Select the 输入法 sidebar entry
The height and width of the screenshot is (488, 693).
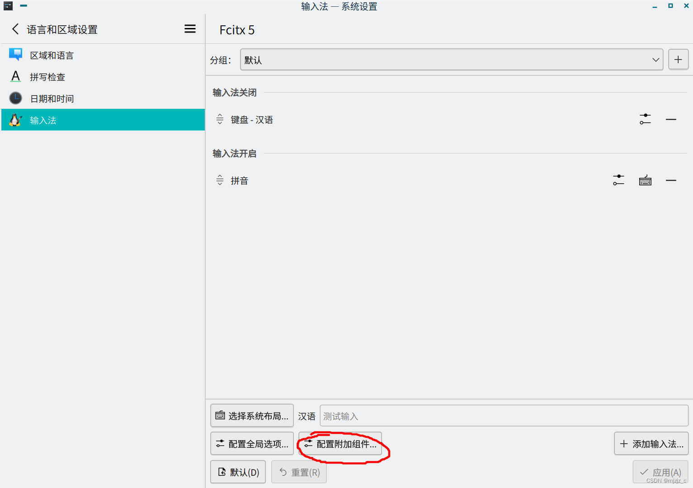click(103, 120)
